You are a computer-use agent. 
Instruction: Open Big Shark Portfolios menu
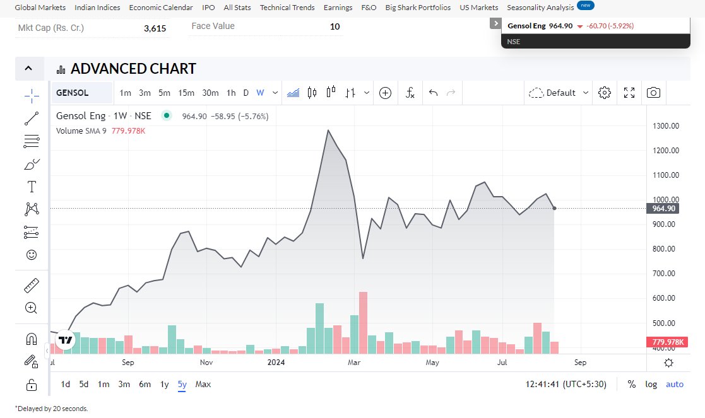(418, 8)
